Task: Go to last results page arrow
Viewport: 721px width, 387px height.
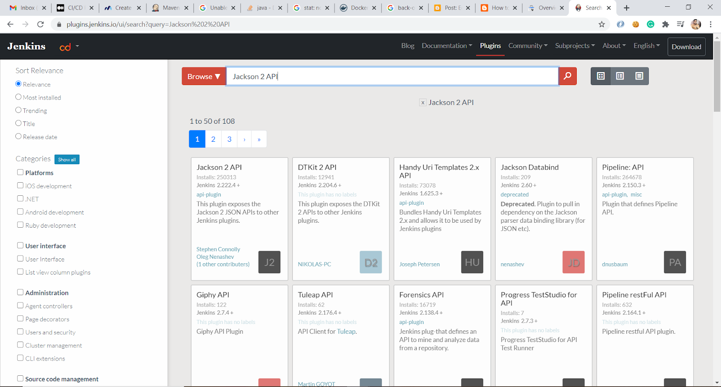Action: pyautogui.click(x=259, y=139)
